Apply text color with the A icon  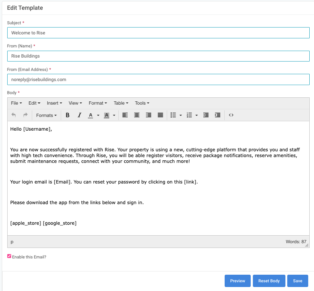[x=90, y=115]
